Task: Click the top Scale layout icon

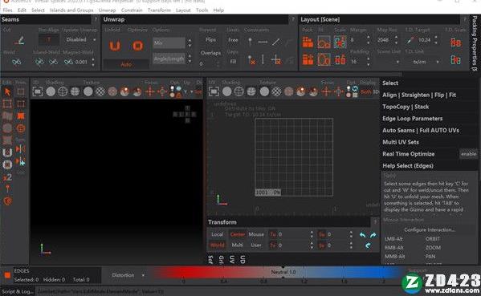Action: click(340, 42)
